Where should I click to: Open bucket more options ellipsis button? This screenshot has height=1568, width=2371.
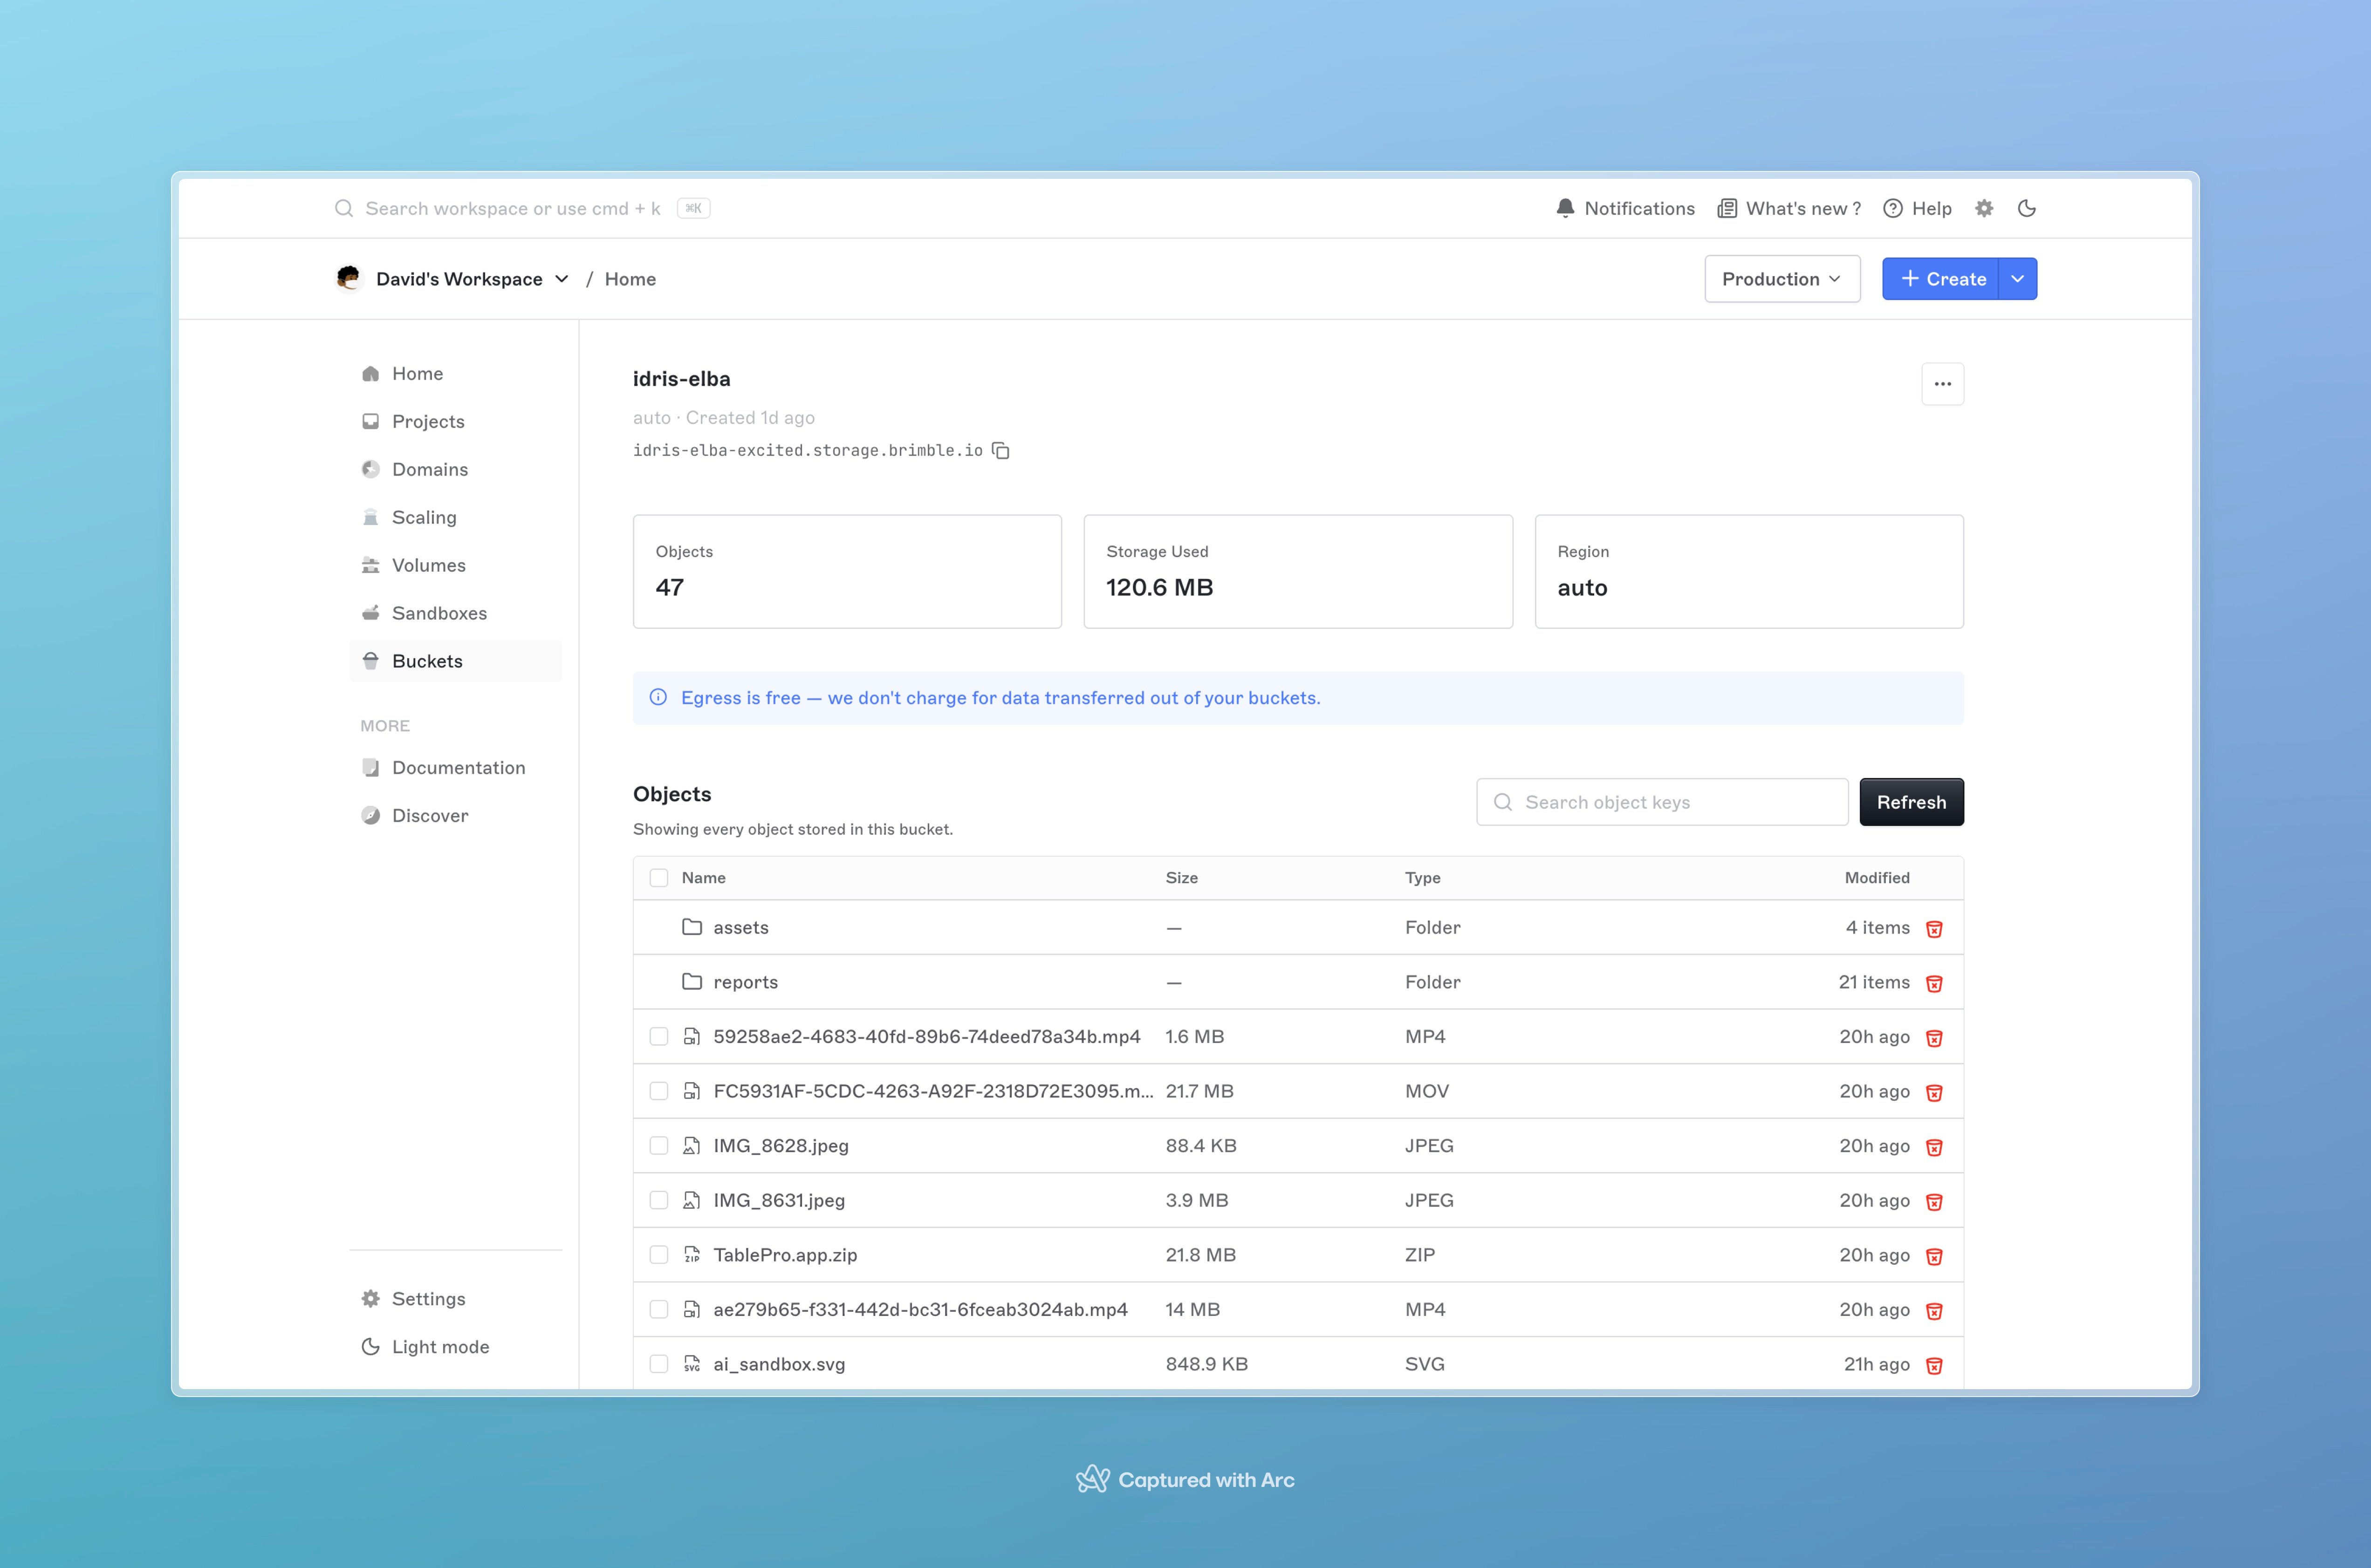tap(1942, 384)
